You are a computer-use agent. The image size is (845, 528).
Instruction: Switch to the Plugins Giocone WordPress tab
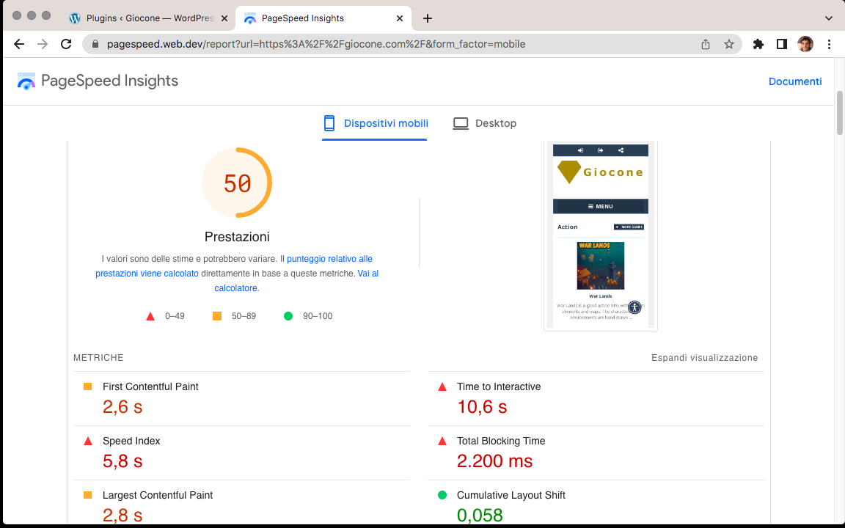click(148, 18)
